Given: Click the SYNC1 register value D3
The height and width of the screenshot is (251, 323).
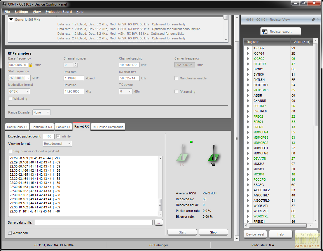Looking at the screenshot, I should coord(293,69).
